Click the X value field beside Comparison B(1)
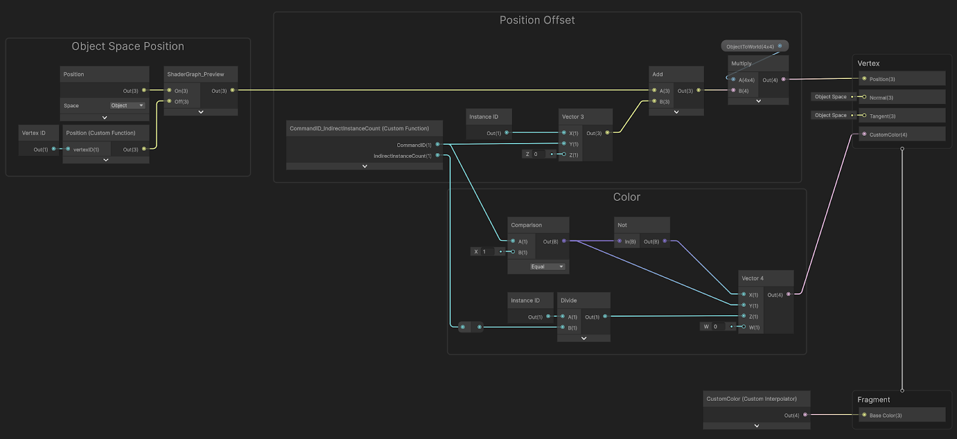Image resolution: width=957 pixels, height=439 pixels. 487,252
